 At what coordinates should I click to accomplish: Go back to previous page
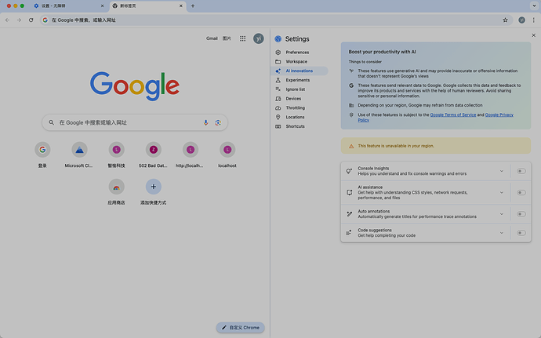tap(8, 20)
